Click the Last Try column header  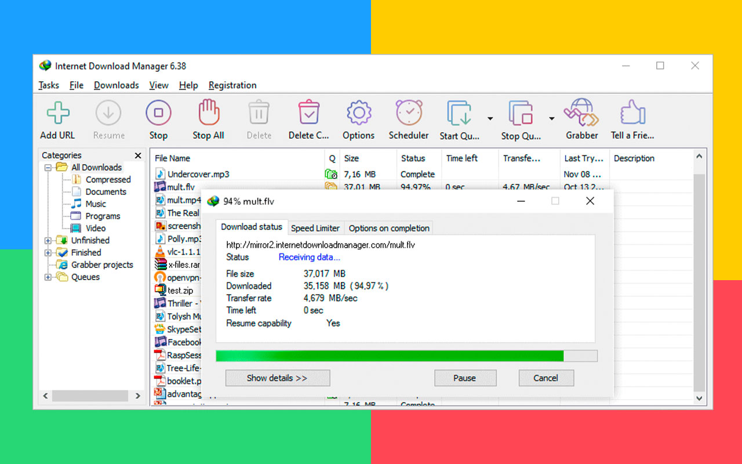[584, 158]
